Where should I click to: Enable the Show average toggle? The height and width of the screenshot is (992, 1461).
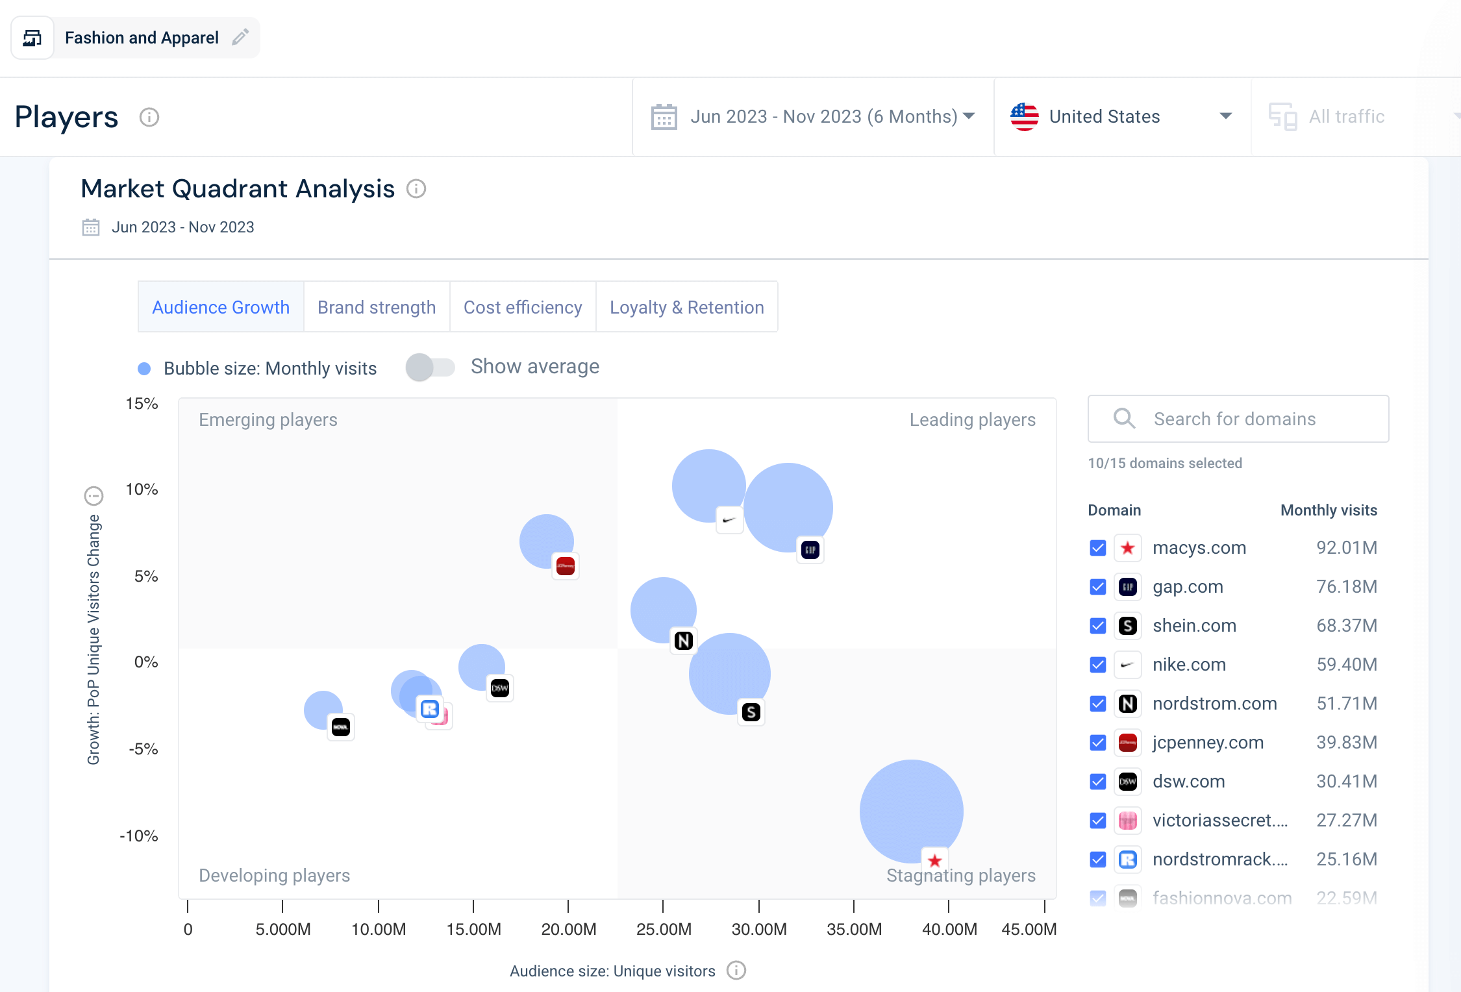(x=430, y=367)
